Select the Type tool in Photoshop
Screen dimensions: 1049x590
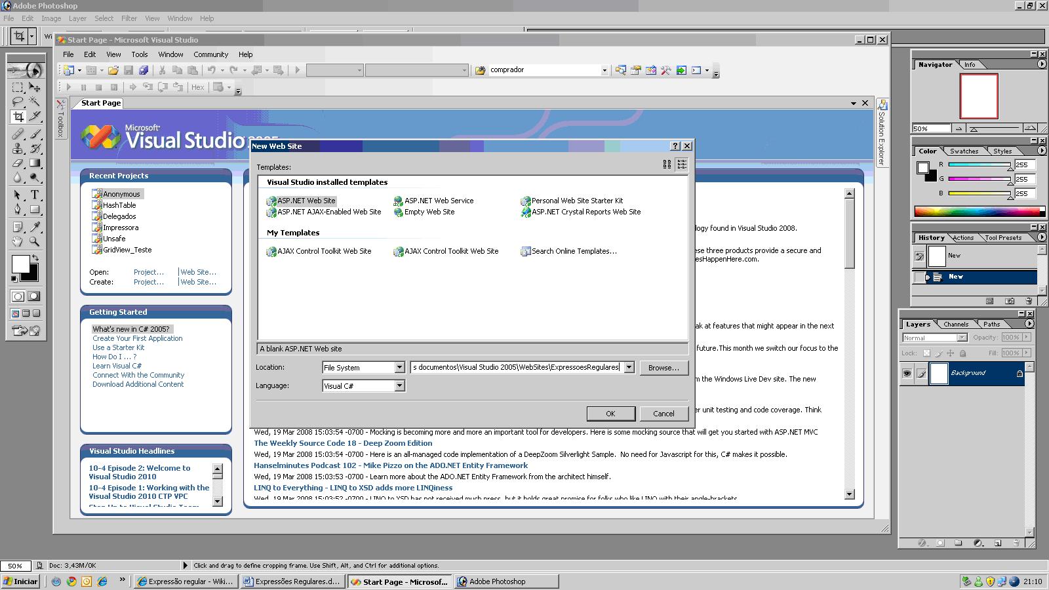[35, 195]
